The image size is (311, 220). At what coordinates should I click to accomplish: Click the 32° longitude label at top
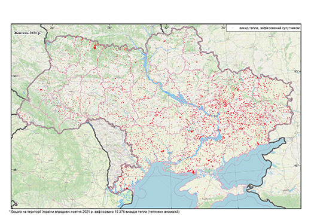click(166, 27)
